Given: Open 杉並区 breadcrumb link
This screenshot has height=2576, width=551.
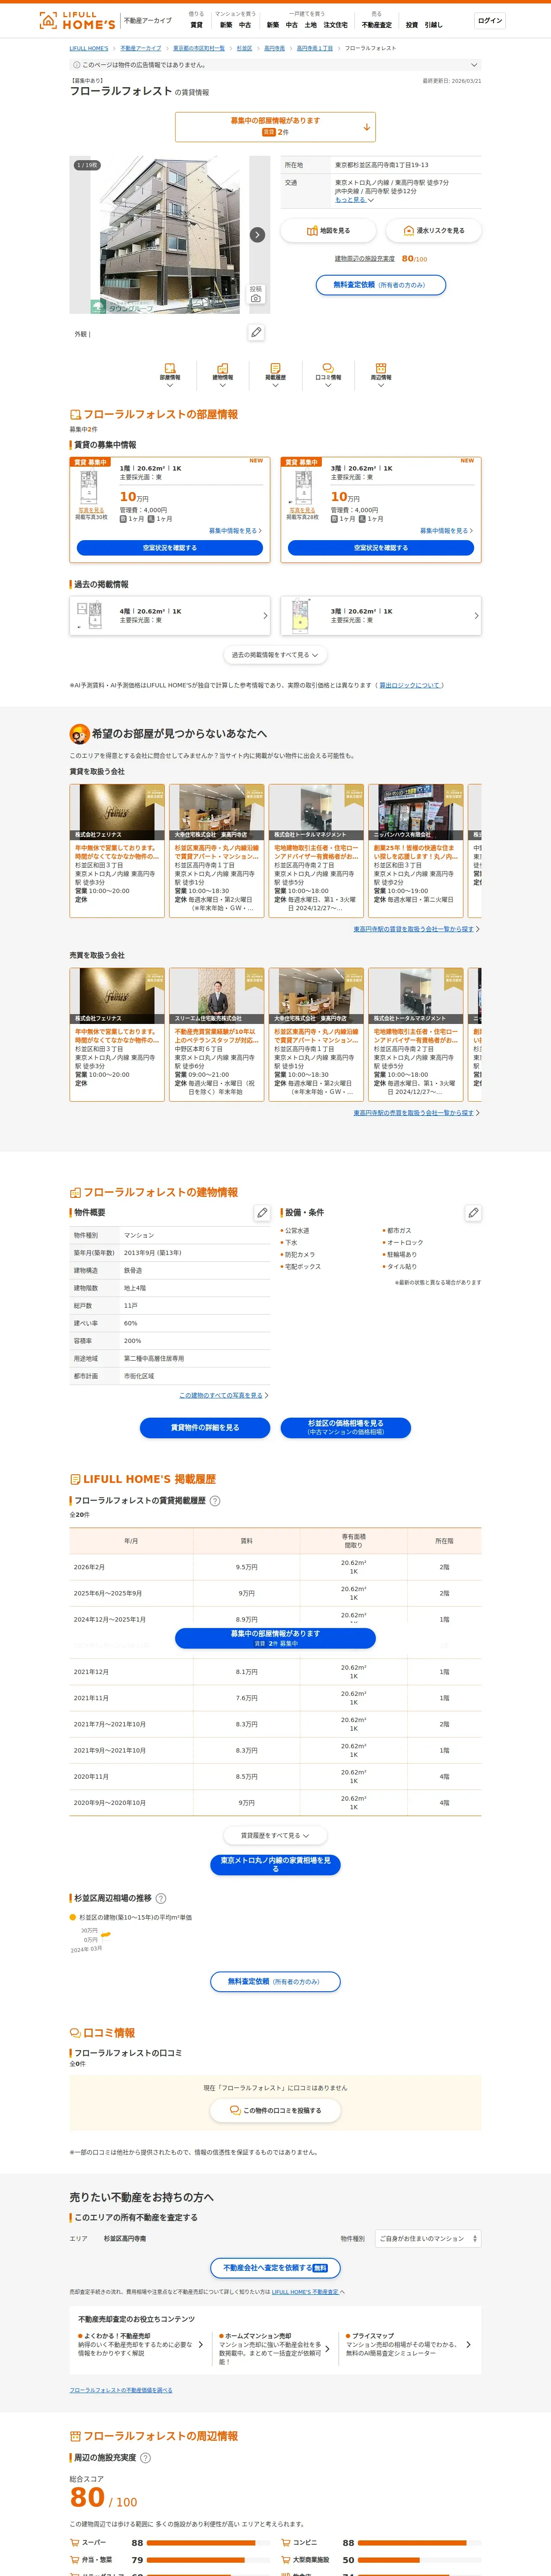Looking at the screenshot, I should click(244, 48).
